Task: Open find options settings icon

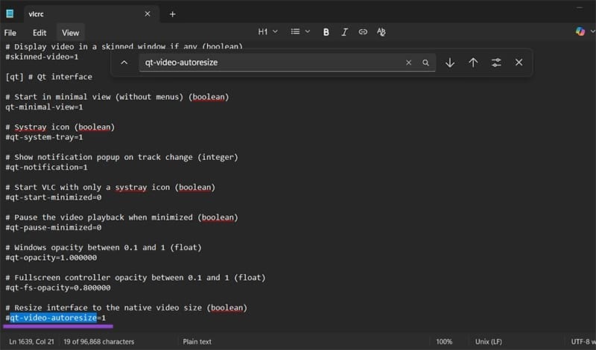Action: pyautogui.click(x=496, y=63)
